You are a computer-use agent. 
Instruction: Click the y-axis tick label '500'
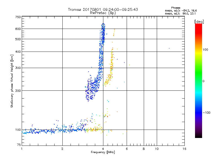click(x=18, y=39)
